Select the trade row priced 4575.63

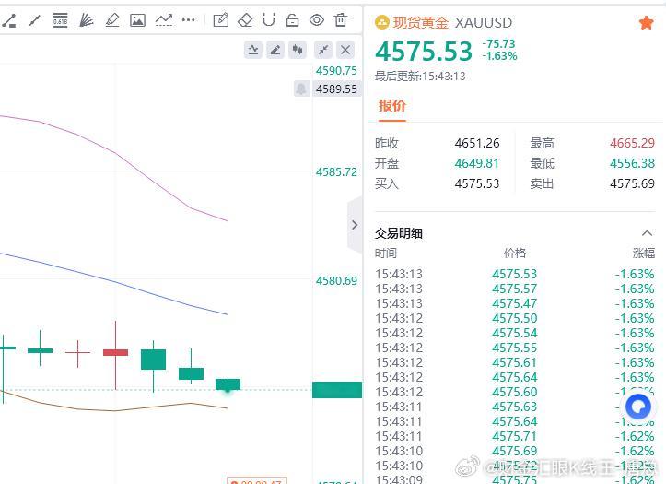[515, 407]
